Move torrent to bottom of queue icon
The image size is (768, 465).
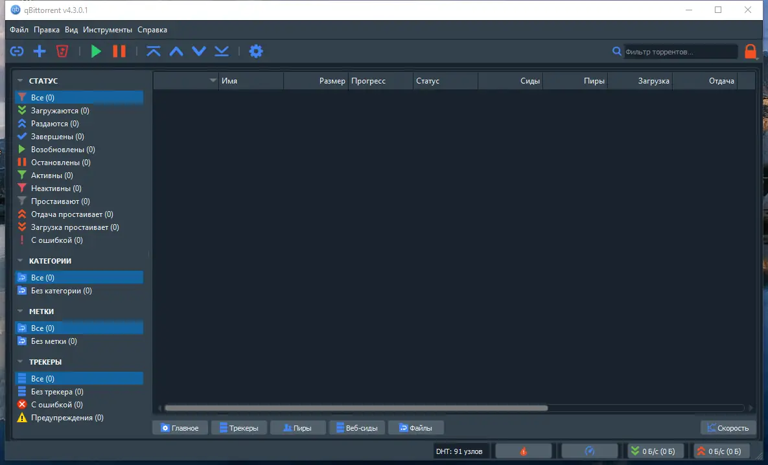pyautogui.click(x=222, y=51)
